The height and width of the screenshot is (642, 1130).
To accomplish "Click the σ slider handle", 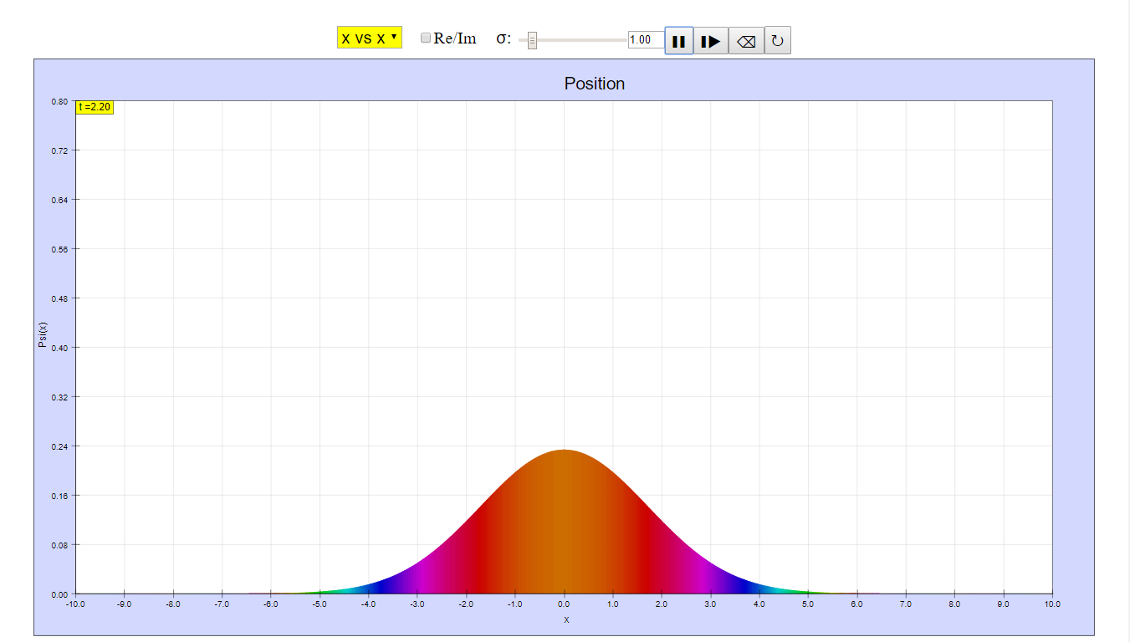I will pos(532,40).
